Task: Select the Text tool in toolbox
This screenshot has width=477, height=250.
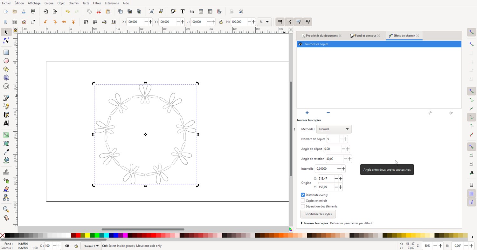Action: [6, 123]
